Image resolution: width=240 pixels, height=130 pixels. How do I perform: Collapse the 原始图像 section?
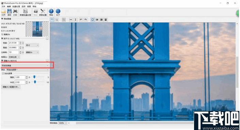point(2,19)
